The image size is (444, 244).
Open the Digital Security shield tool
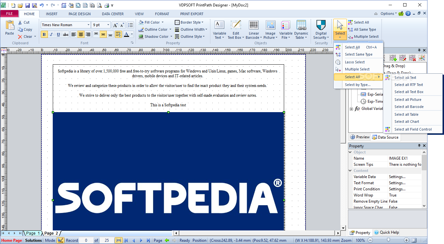coord(321,30)
